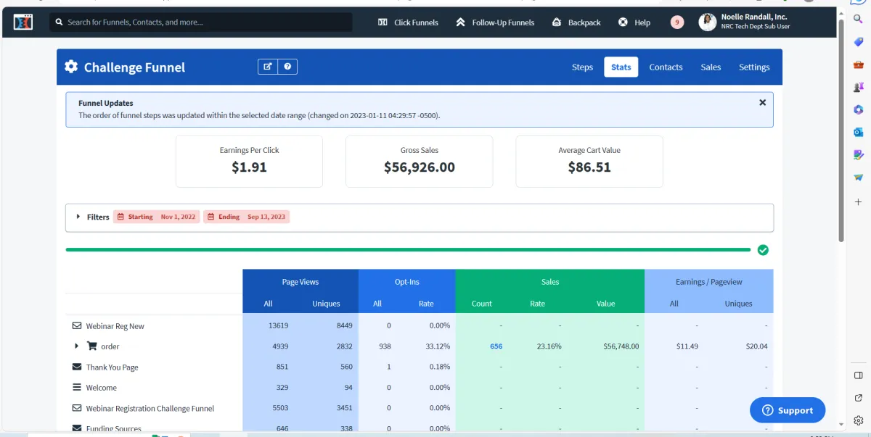The height and width of the screenshot is (437, 871).
Task: Open the Follow-Up Funnels menu
Action: click(x=495, y=22)
